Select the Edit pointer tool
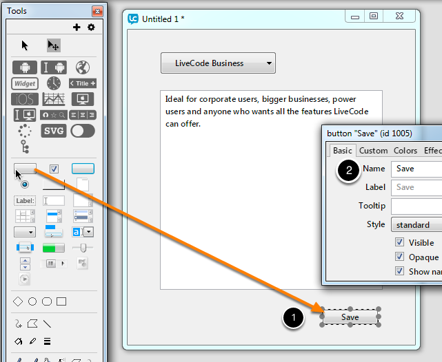 [54, 45]
